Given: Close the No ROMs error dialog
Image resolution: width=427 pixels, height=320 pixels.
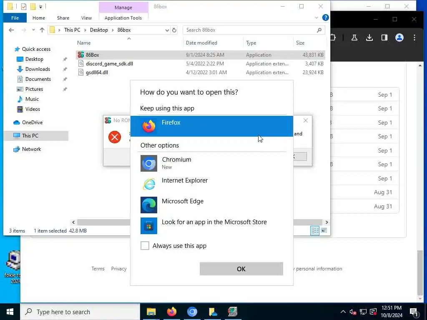Looking at the screenshot, I should [x=306, y=120].
